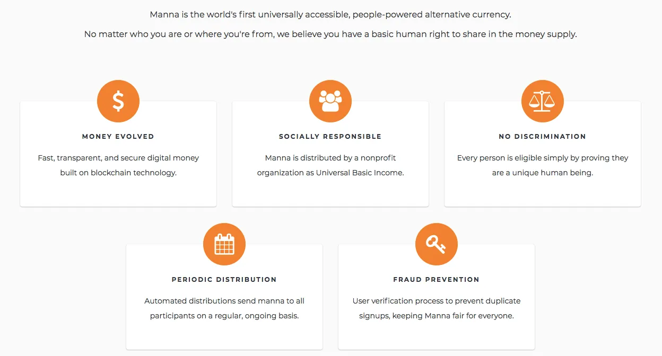Click the alternative currency intro sentence

330,15
